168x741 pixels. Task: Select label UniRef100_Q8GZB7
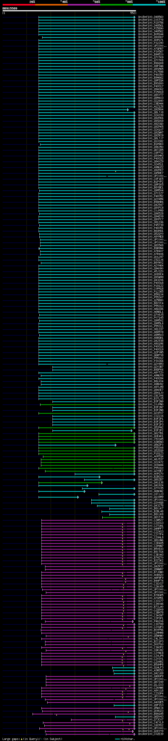tap(151, 479)
